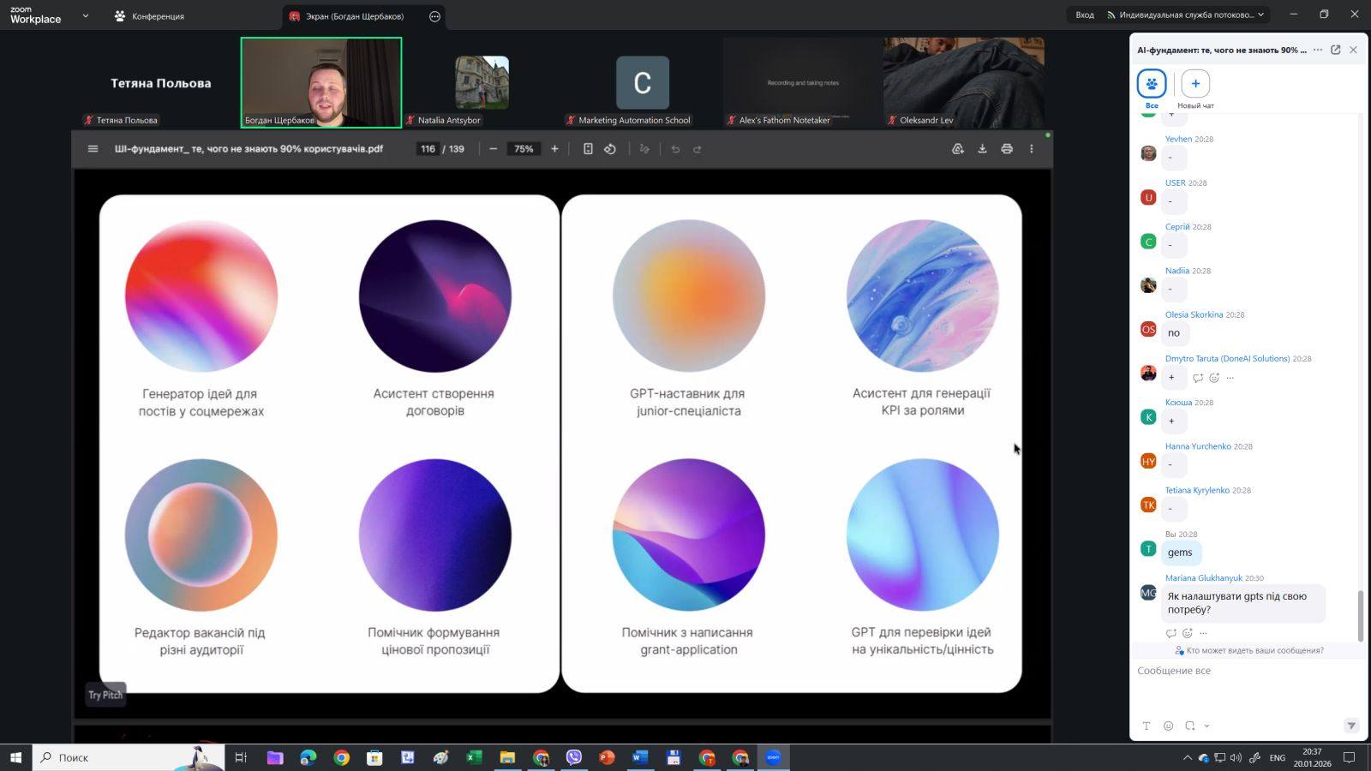Screen dimensions: 1371x771
Task: Open 'Кто может видеть ваши сообщения?' link
Action: (x=1254, y=650)
